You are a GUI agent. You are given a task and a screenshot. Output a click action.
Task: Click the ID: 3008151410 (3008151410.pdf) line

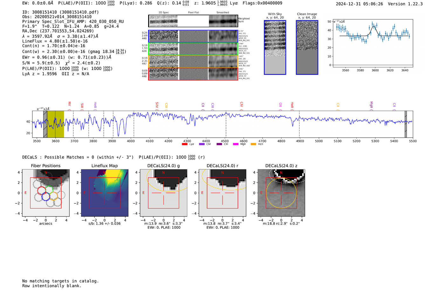click(60, 12)
